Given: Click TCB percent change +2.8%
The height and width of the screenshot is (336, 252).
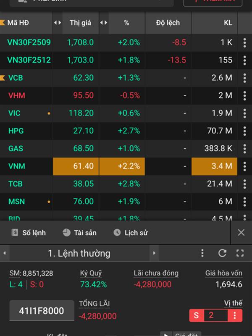Looking at the screenshot, I should (129, 184).
